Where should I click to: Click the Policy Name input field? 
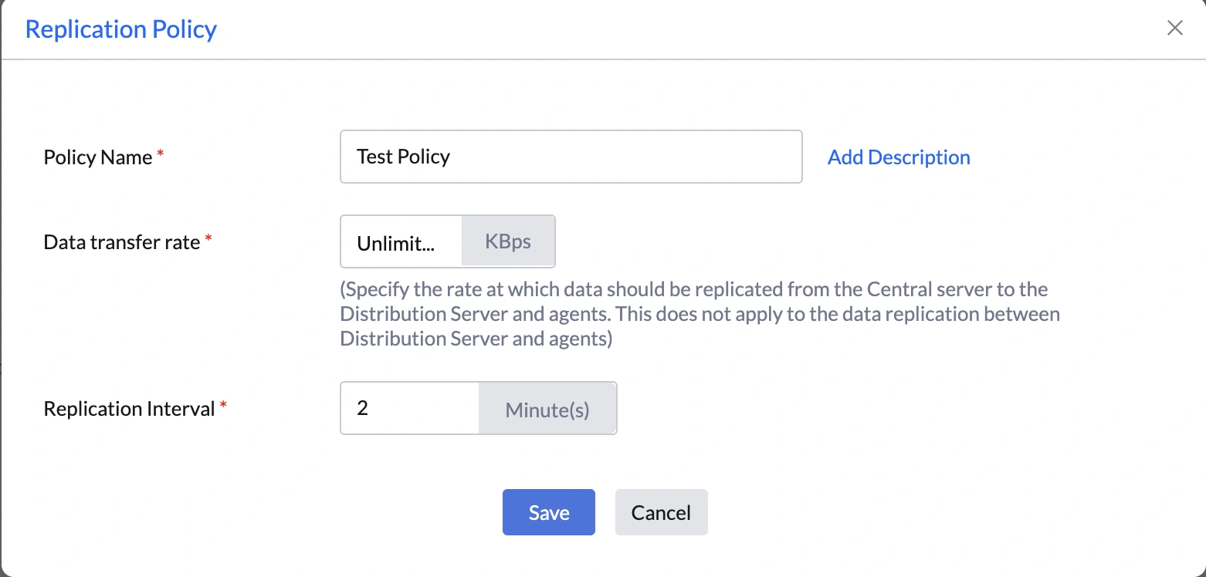click(571, 157)
